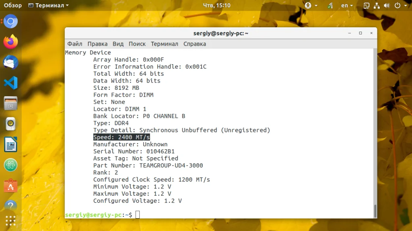Launch Visual Studio Code from dock
This screenshot has width=412, height=231.
[10, 83]
